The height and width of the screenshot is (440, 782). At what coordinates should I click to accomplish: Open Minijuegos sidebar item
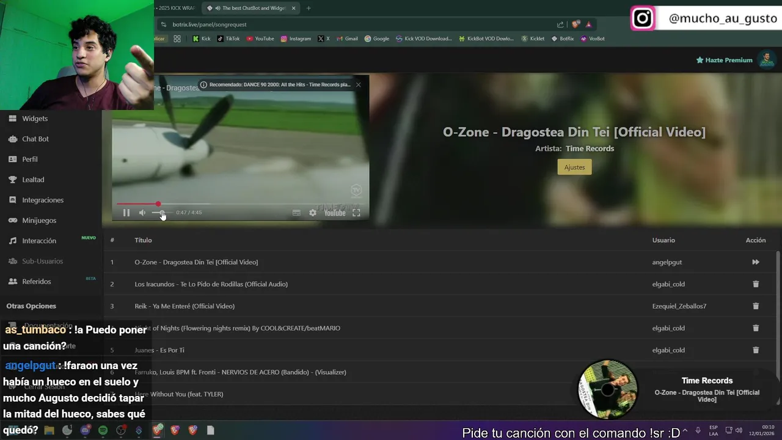[39, 220]
